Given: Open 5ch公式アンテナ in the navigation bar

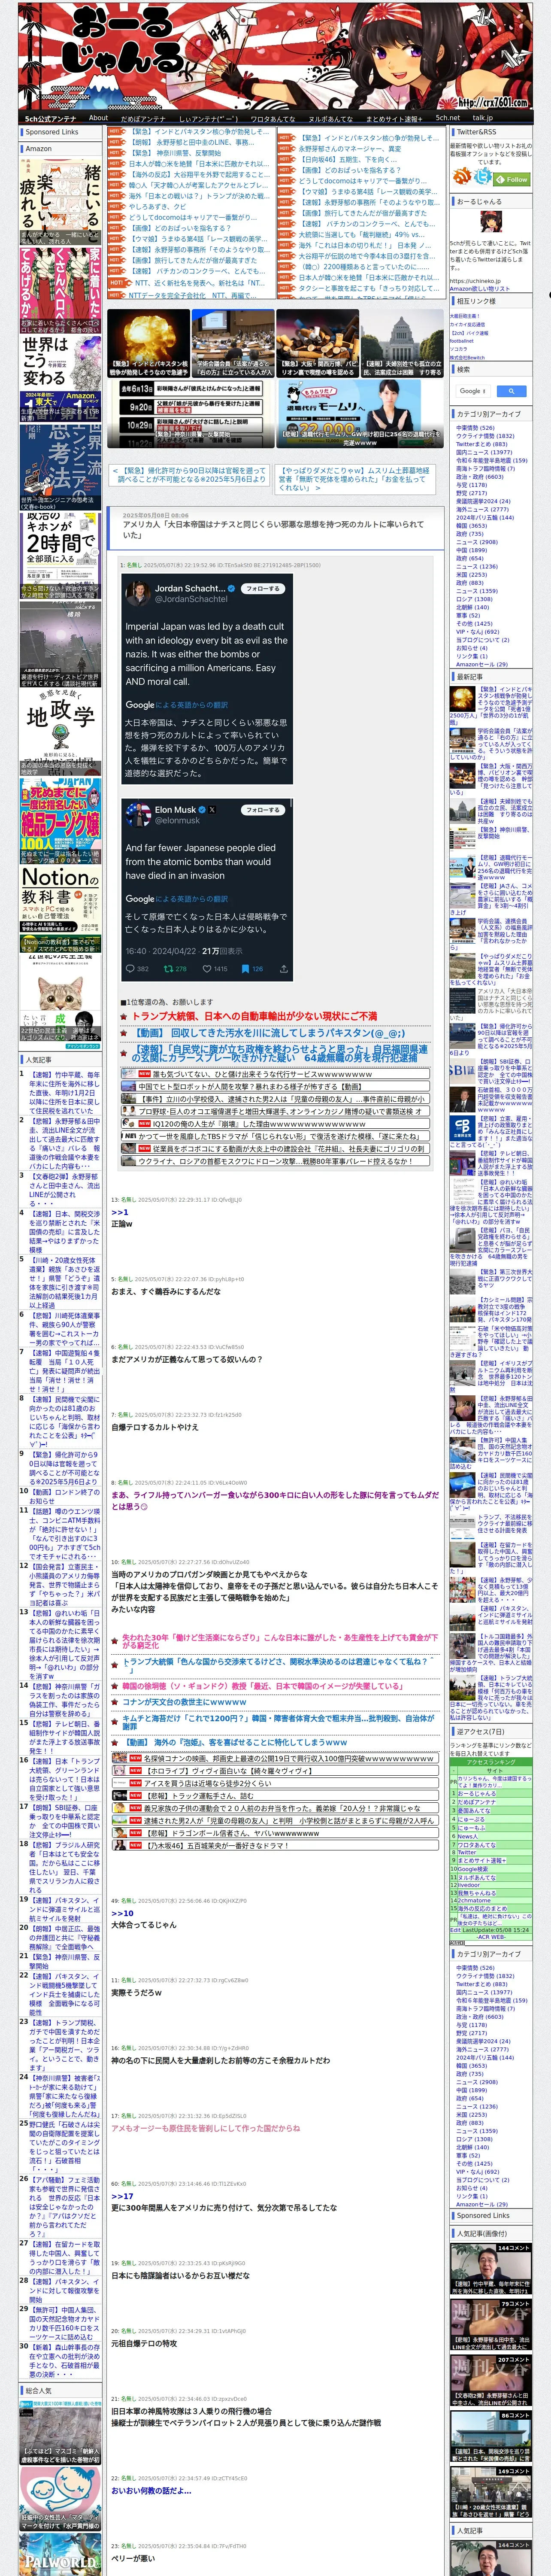Looking at the screenshot, I should [50, 118].
